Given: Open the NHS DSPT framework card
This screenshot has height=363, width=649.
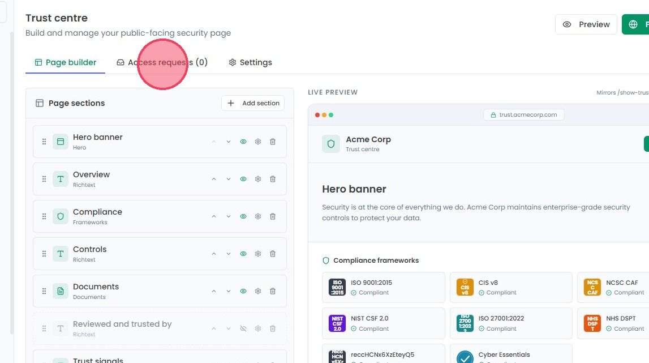Looking at the screenshot, I should pos(613,323).
